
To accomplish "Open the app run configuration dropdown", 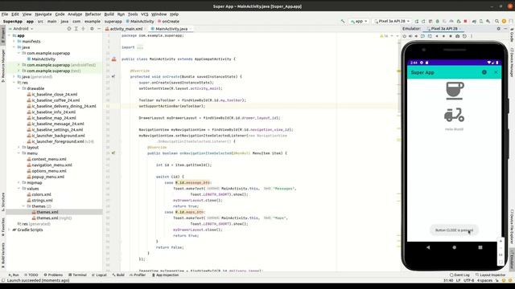I will [x=359, y=22].
